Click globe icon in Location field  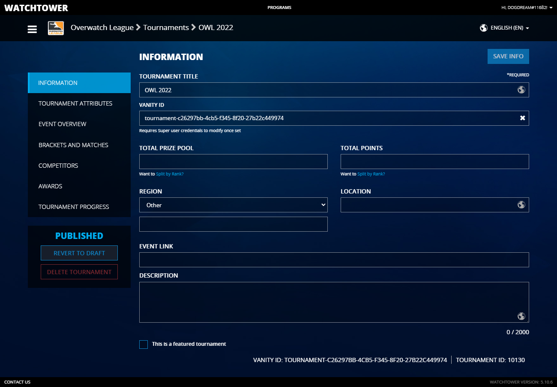521,205
